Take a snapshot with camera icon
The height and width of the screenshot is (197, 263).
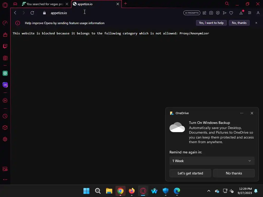(211, 13)
